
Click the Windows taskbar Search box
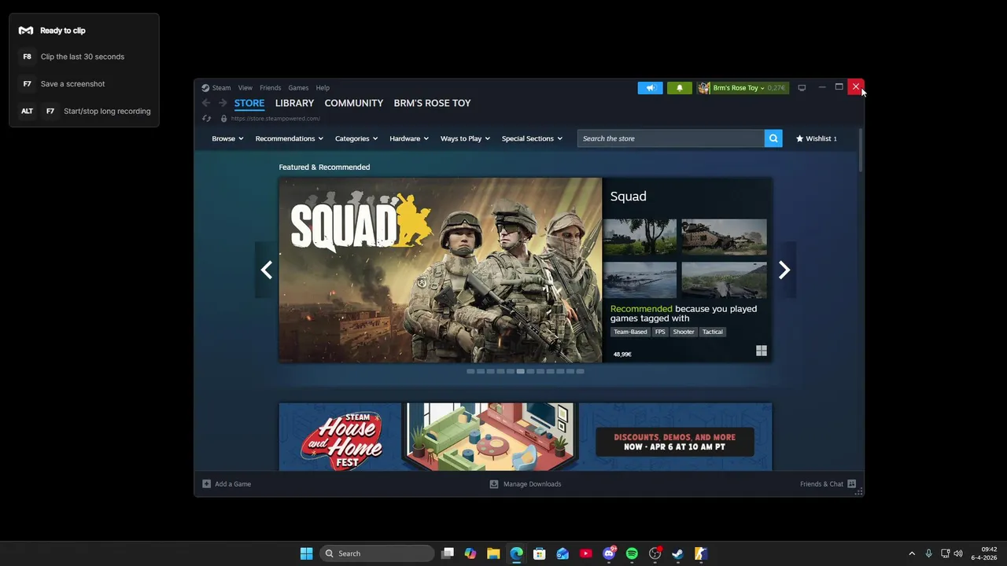click(x=378, y=553)
